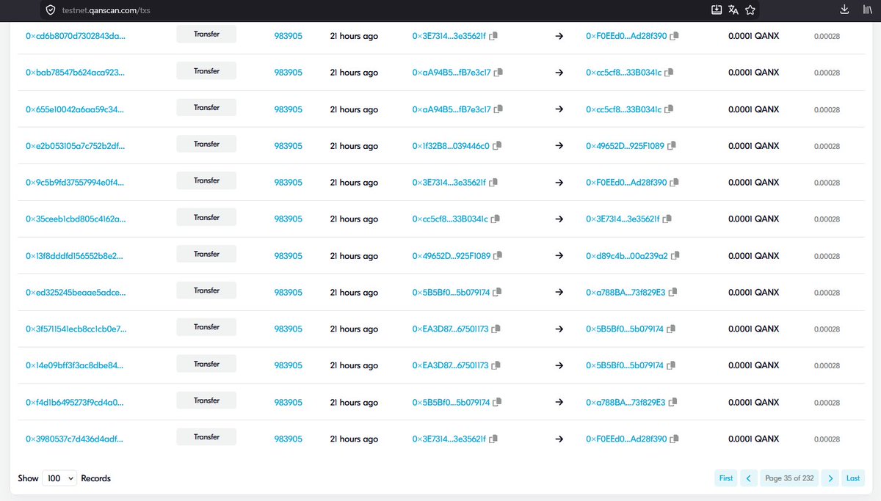Image resolution: width=881 pixels, height=501 pixels.
Task: Open sender 0x1f32B8...039446c0 address
Action: [451, 146]
